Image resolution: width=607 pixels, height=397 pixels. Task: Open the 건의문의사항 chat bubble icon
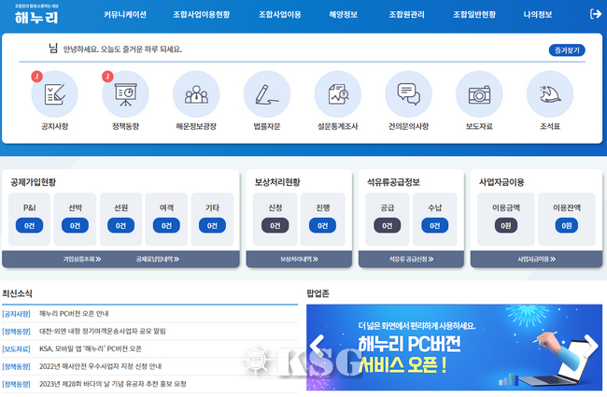click(x=408, y=94)
